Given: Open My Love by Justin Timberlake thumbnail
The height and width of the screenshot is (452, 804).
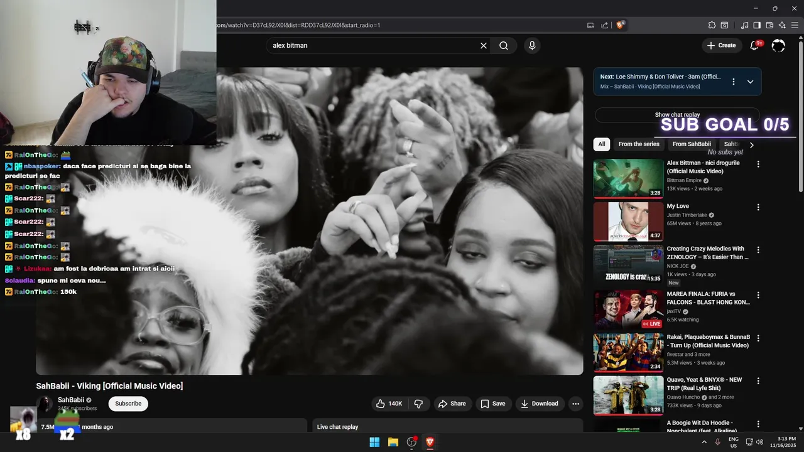Looking at the screenshot, I should tap(628, 222).
